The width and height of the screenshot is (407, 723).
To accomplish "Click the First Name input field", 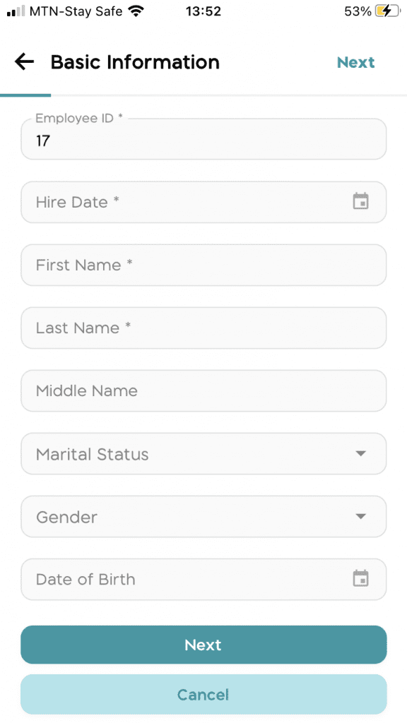I will [203, 265].
